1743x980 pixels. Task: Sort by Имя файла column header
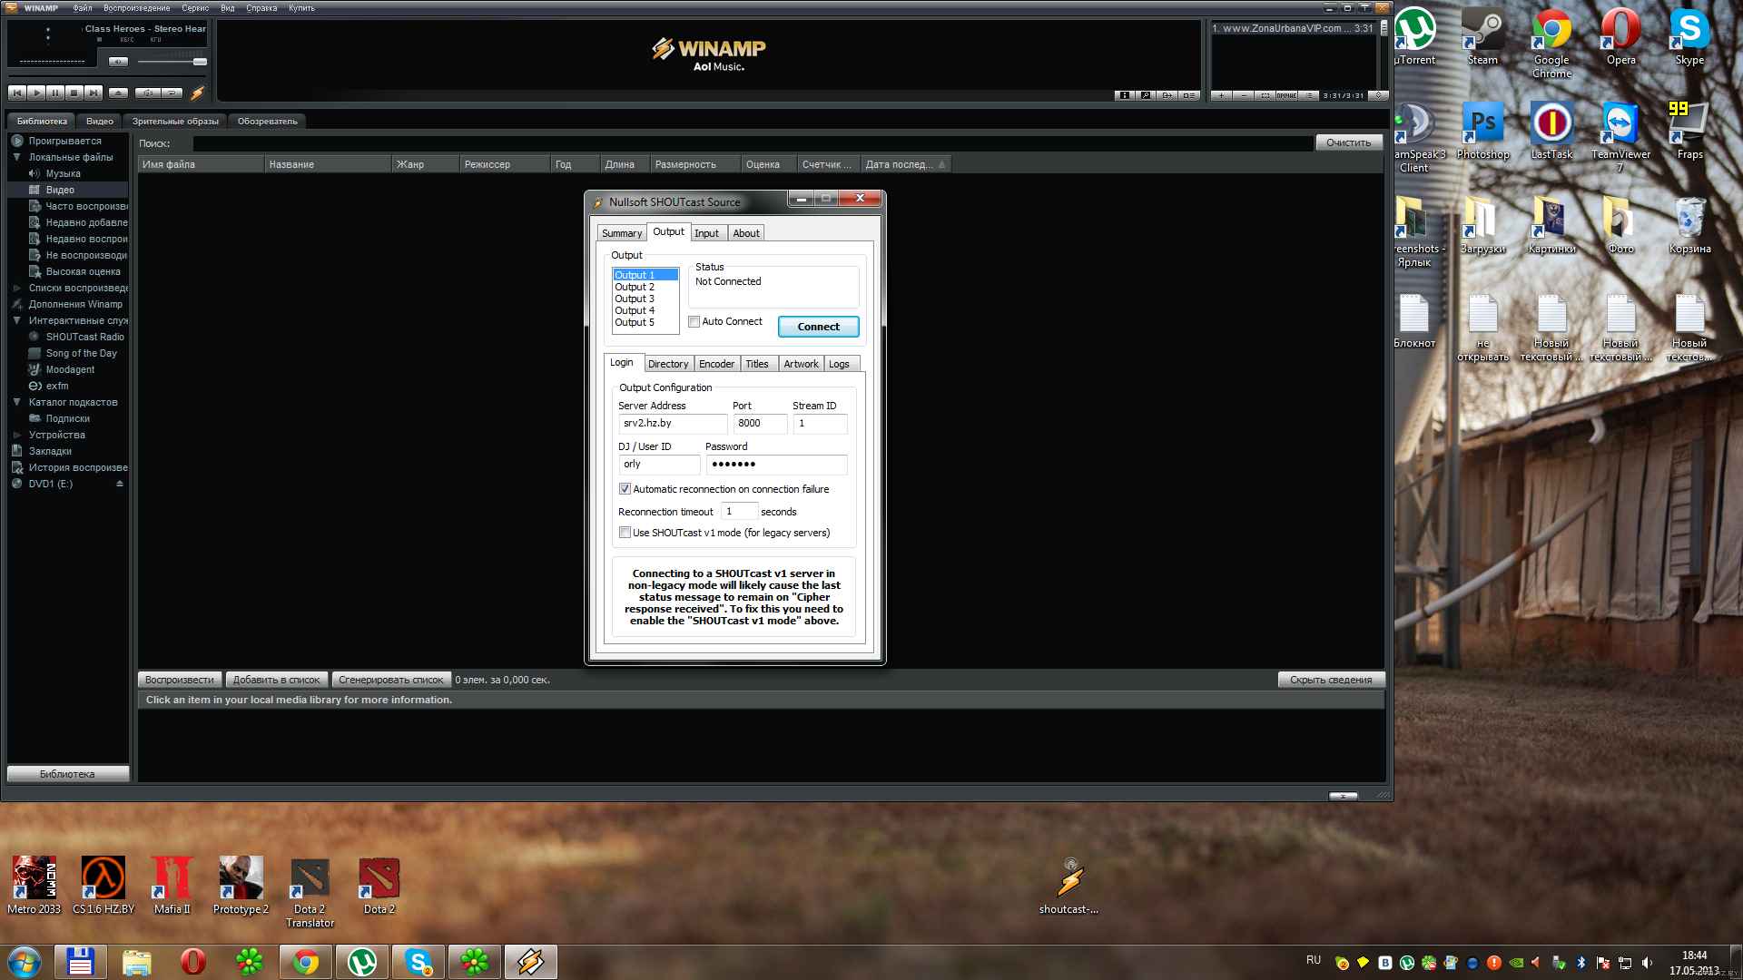pyautogui.click(x=201, y=164)
